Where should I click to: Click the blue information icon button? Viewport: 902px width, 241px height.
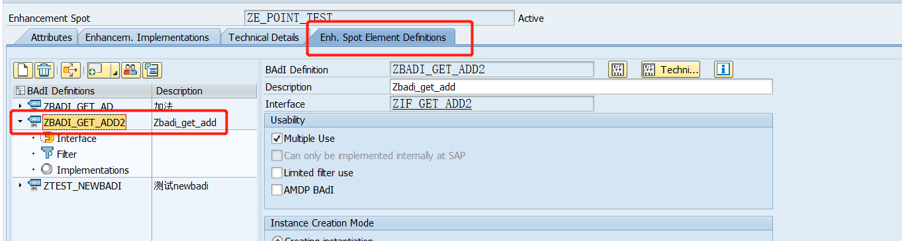(723, 69)
